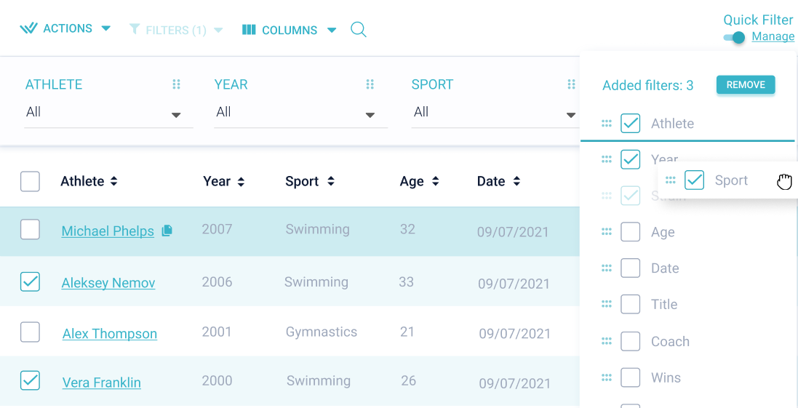Viewport: 798px width, 408px height.
Task: Click the search magnifier icon
Action: tap(358, 30)
